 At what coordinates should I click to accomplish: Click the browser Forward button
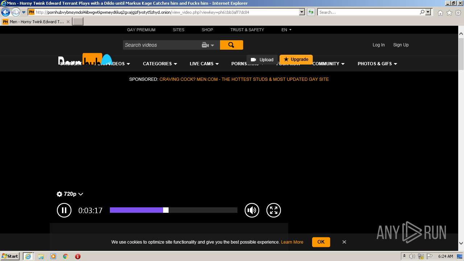coord(16,12)
